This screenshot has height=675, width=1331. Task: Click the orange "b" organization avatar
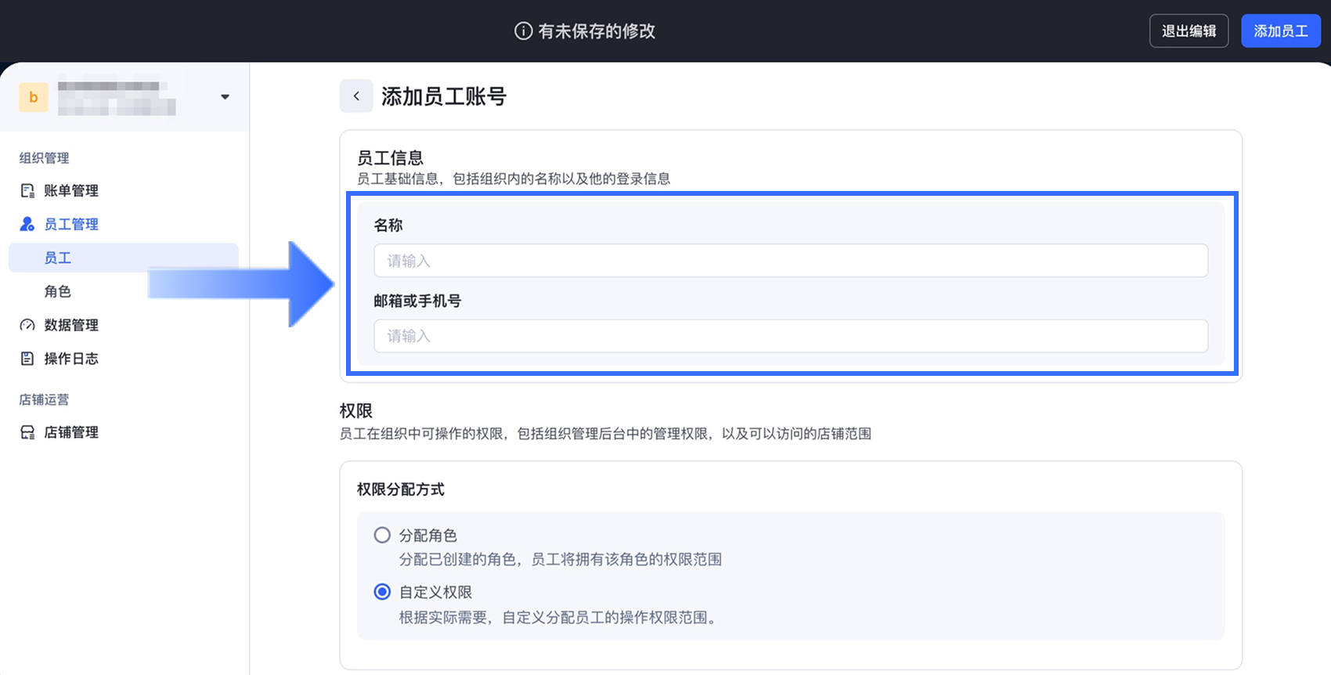(34, 97)
